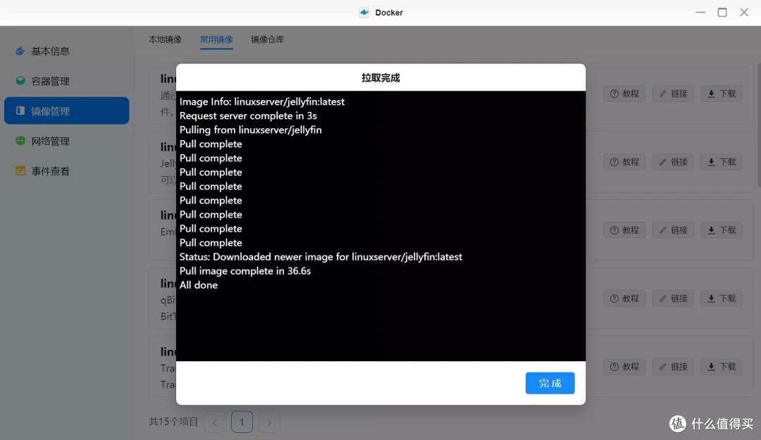Click 链接 button in the fourth image row
This screenshot has height=440, width=761.
tap(673, 298)
